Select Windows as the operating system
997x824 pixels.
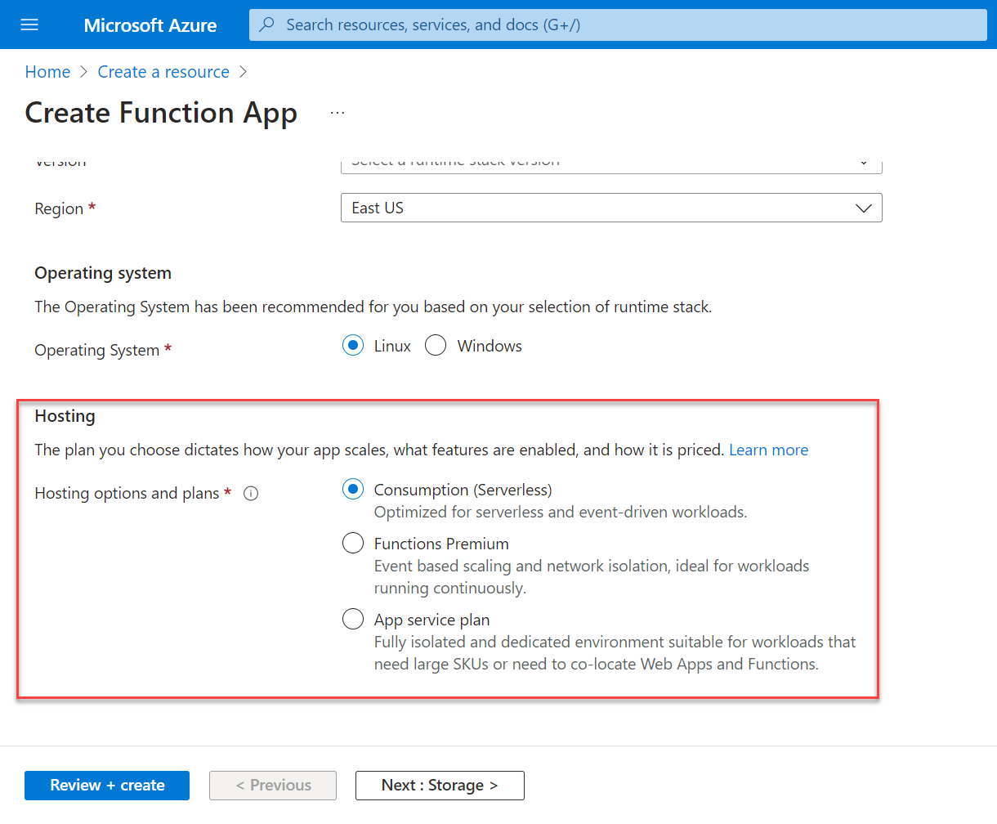[x=436, y=345]
